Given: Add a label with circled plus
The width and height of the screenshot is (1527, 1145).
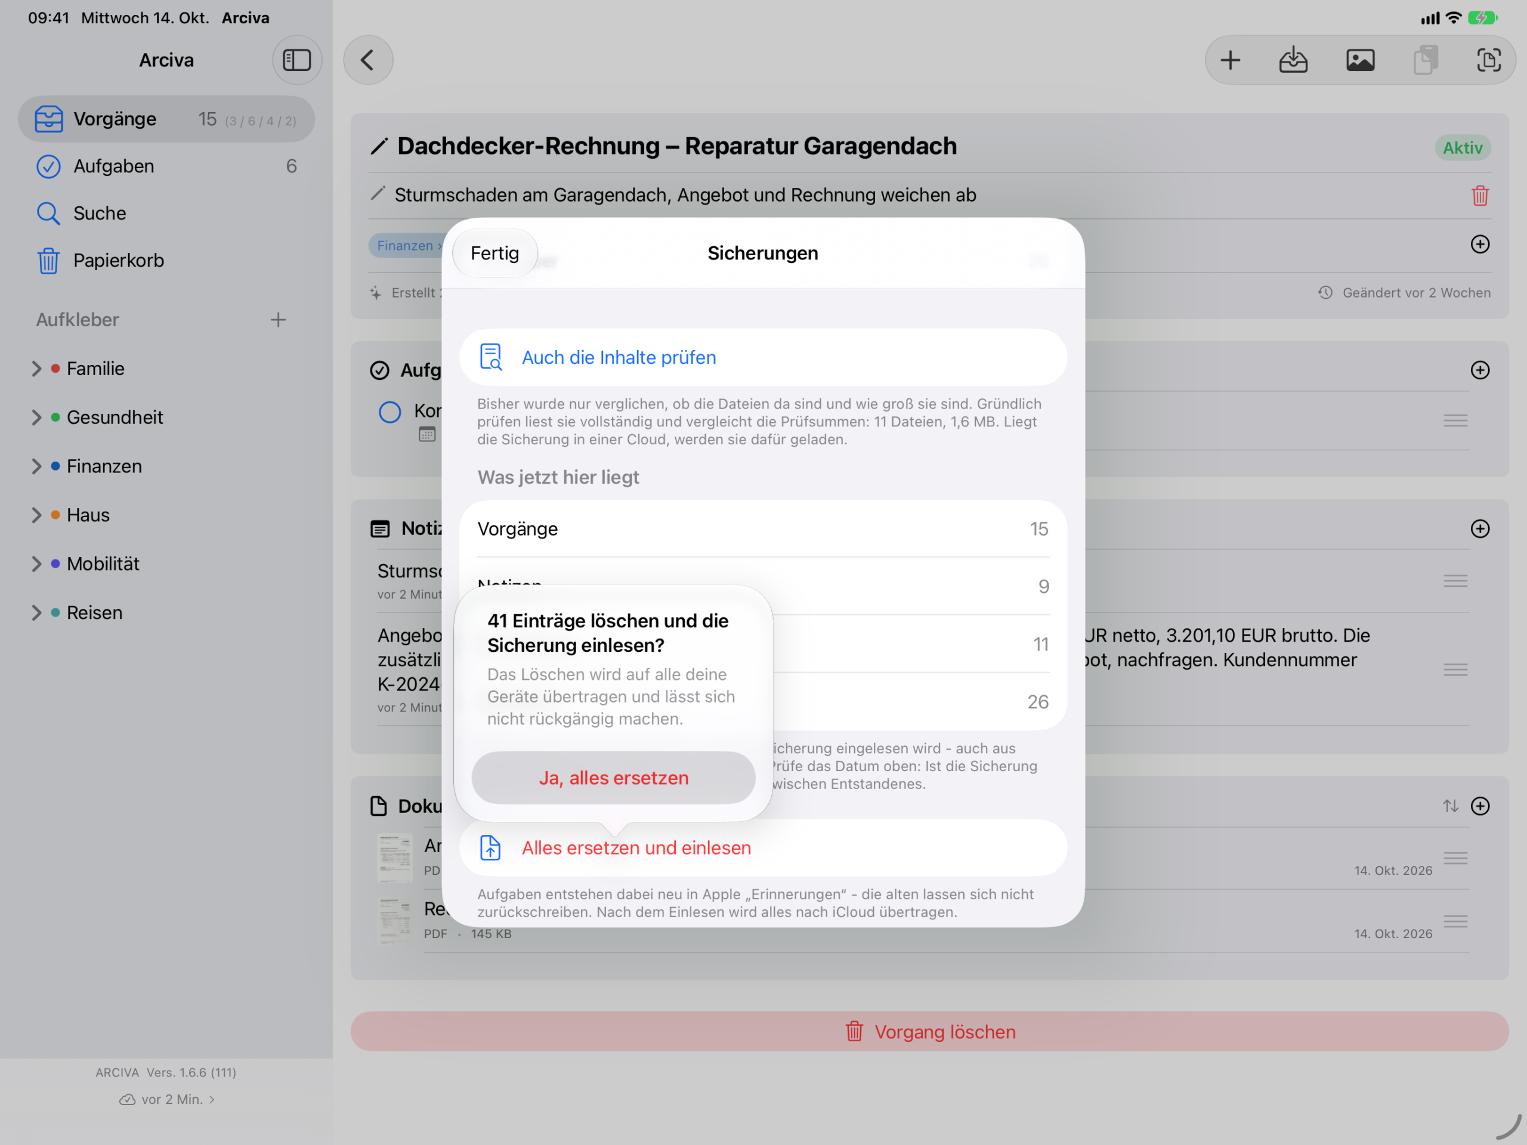Looking at the screenshot, I should pos(1480,245).
